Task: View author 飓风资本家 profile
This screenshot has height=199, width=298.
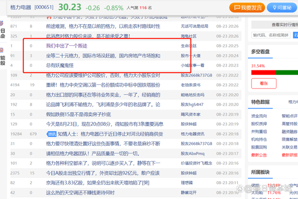Action: tap(190, 115)
